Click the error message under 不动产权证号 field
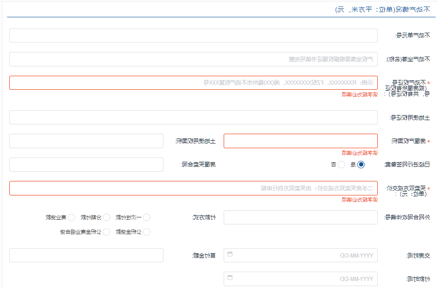438x288 pixels. (360, 94)
